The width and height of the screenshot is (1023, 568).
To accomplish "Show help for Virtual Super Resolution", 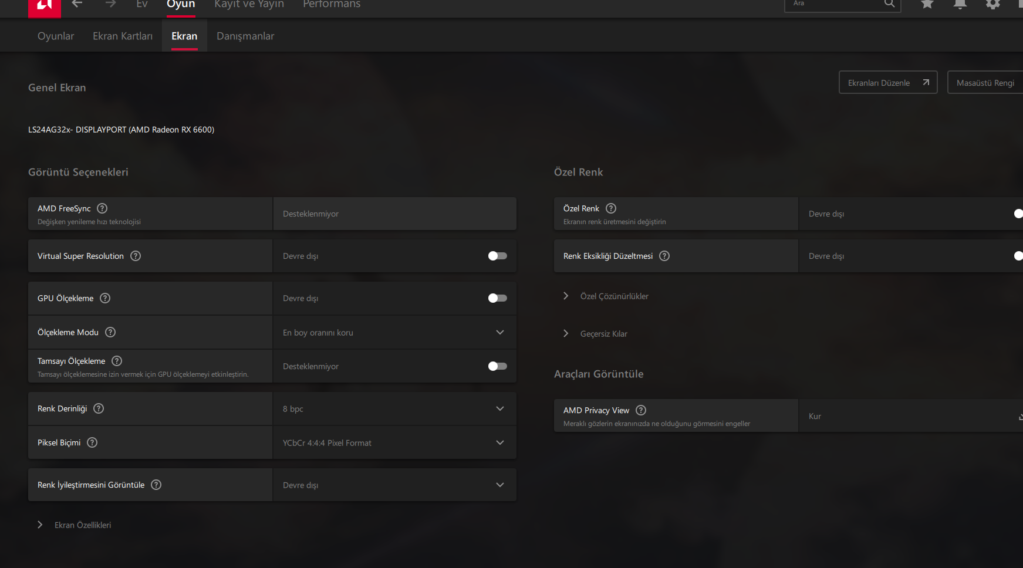I will tap(136, 256).
